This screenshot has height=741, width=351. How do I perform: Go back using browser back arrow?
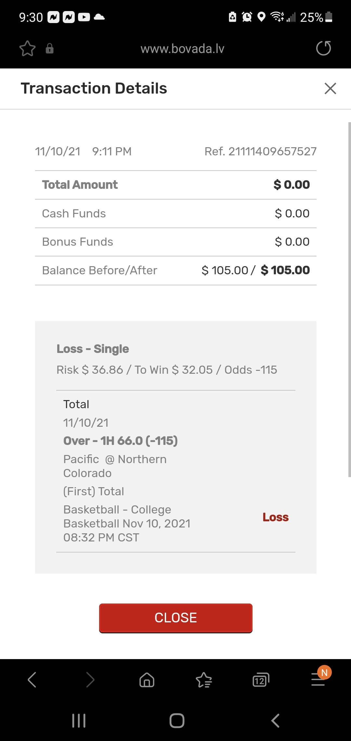(x=32, y=680)
